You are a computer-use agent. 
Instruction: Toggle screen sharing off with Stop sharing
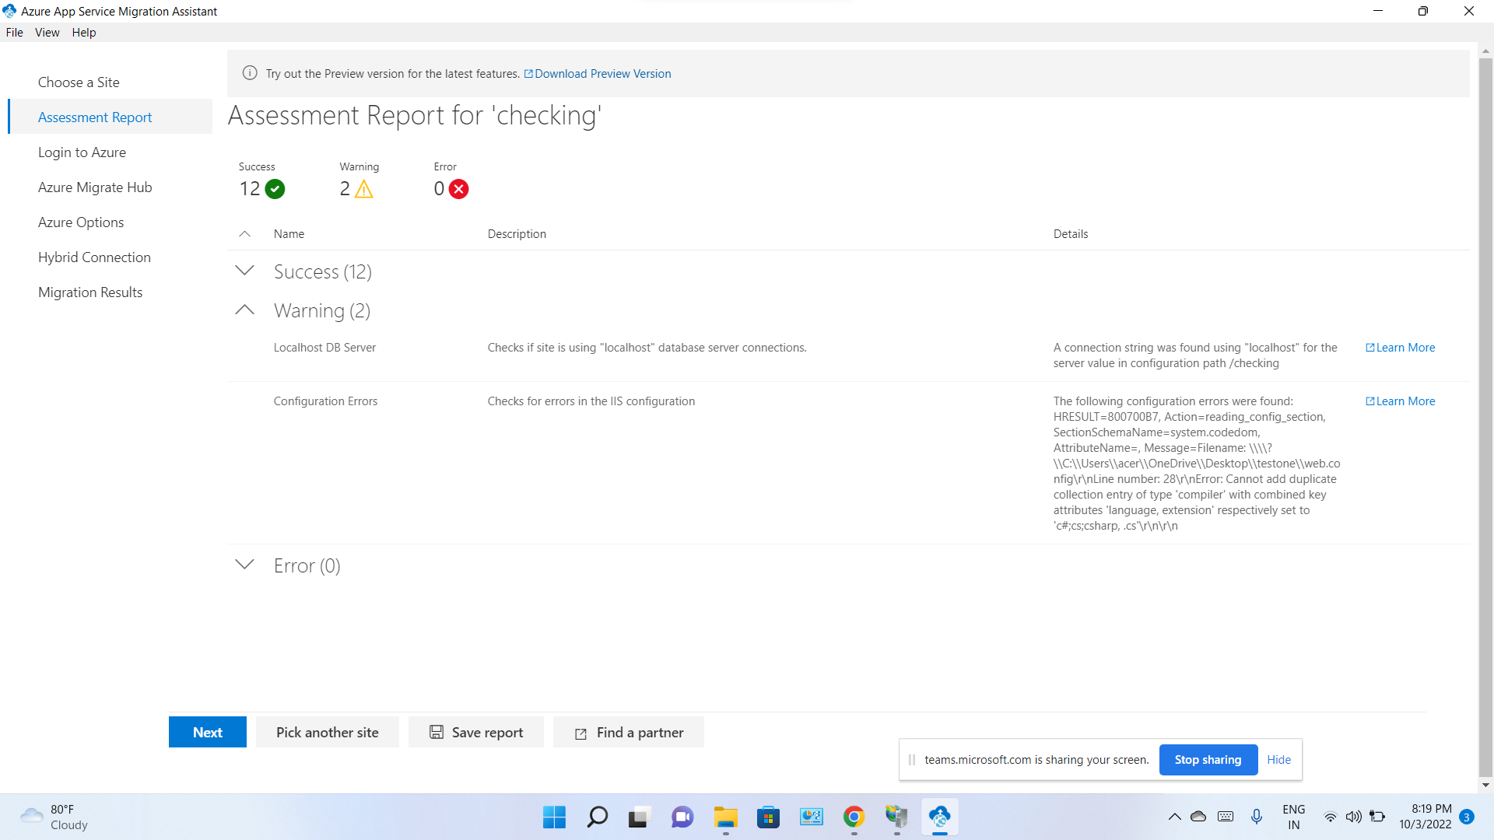click(1208, 759)
